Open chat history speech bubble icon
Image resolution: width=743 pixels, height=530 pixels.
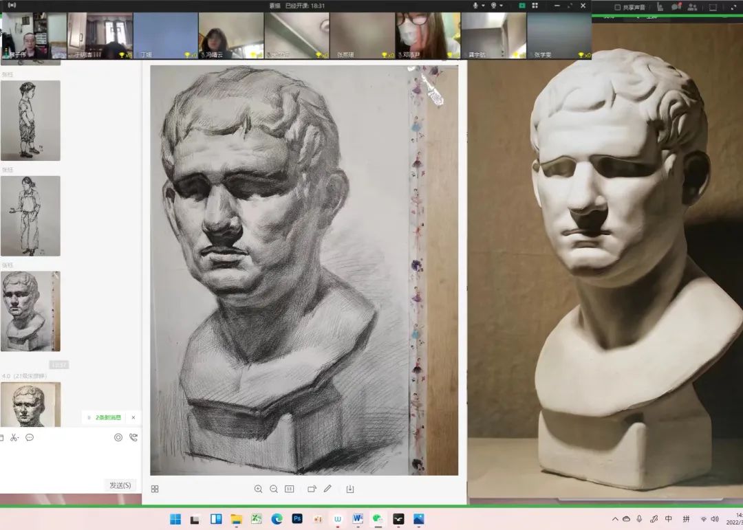(x=30, y=438)
